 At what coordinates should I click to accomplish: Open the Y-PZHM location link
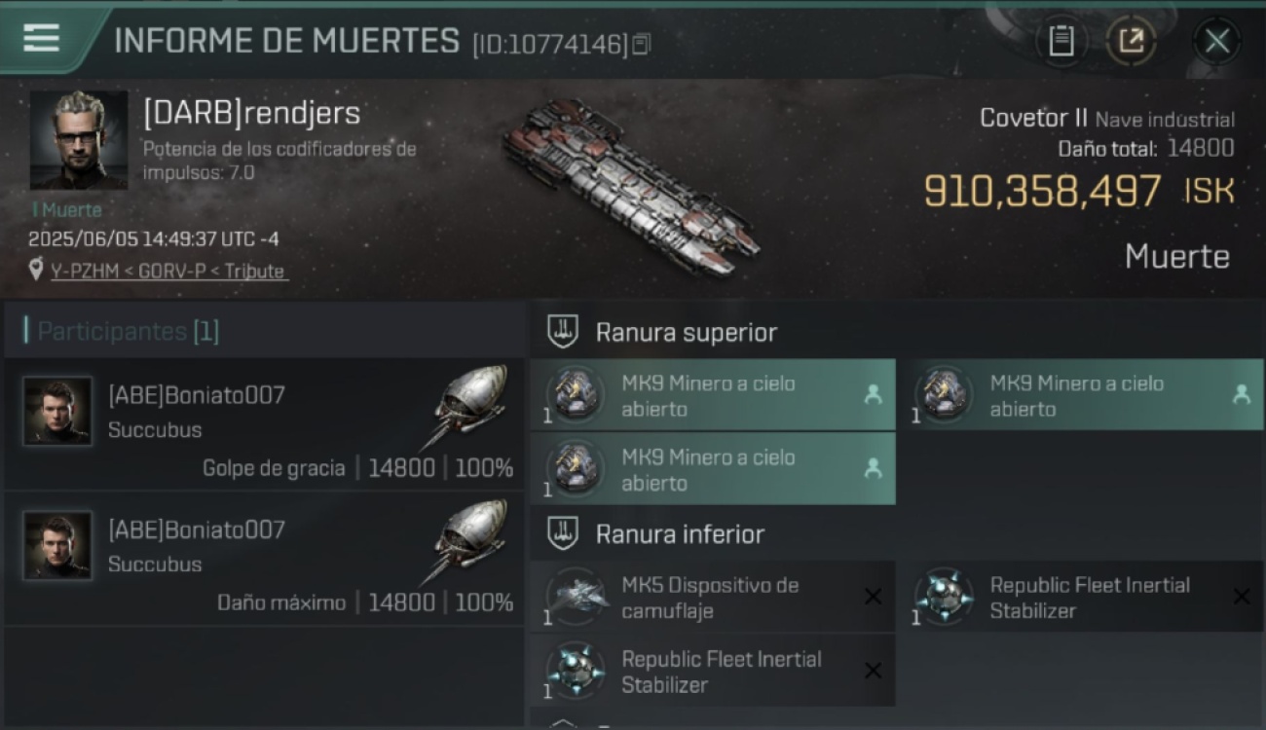pyautogui.click(x=168, y=272)
